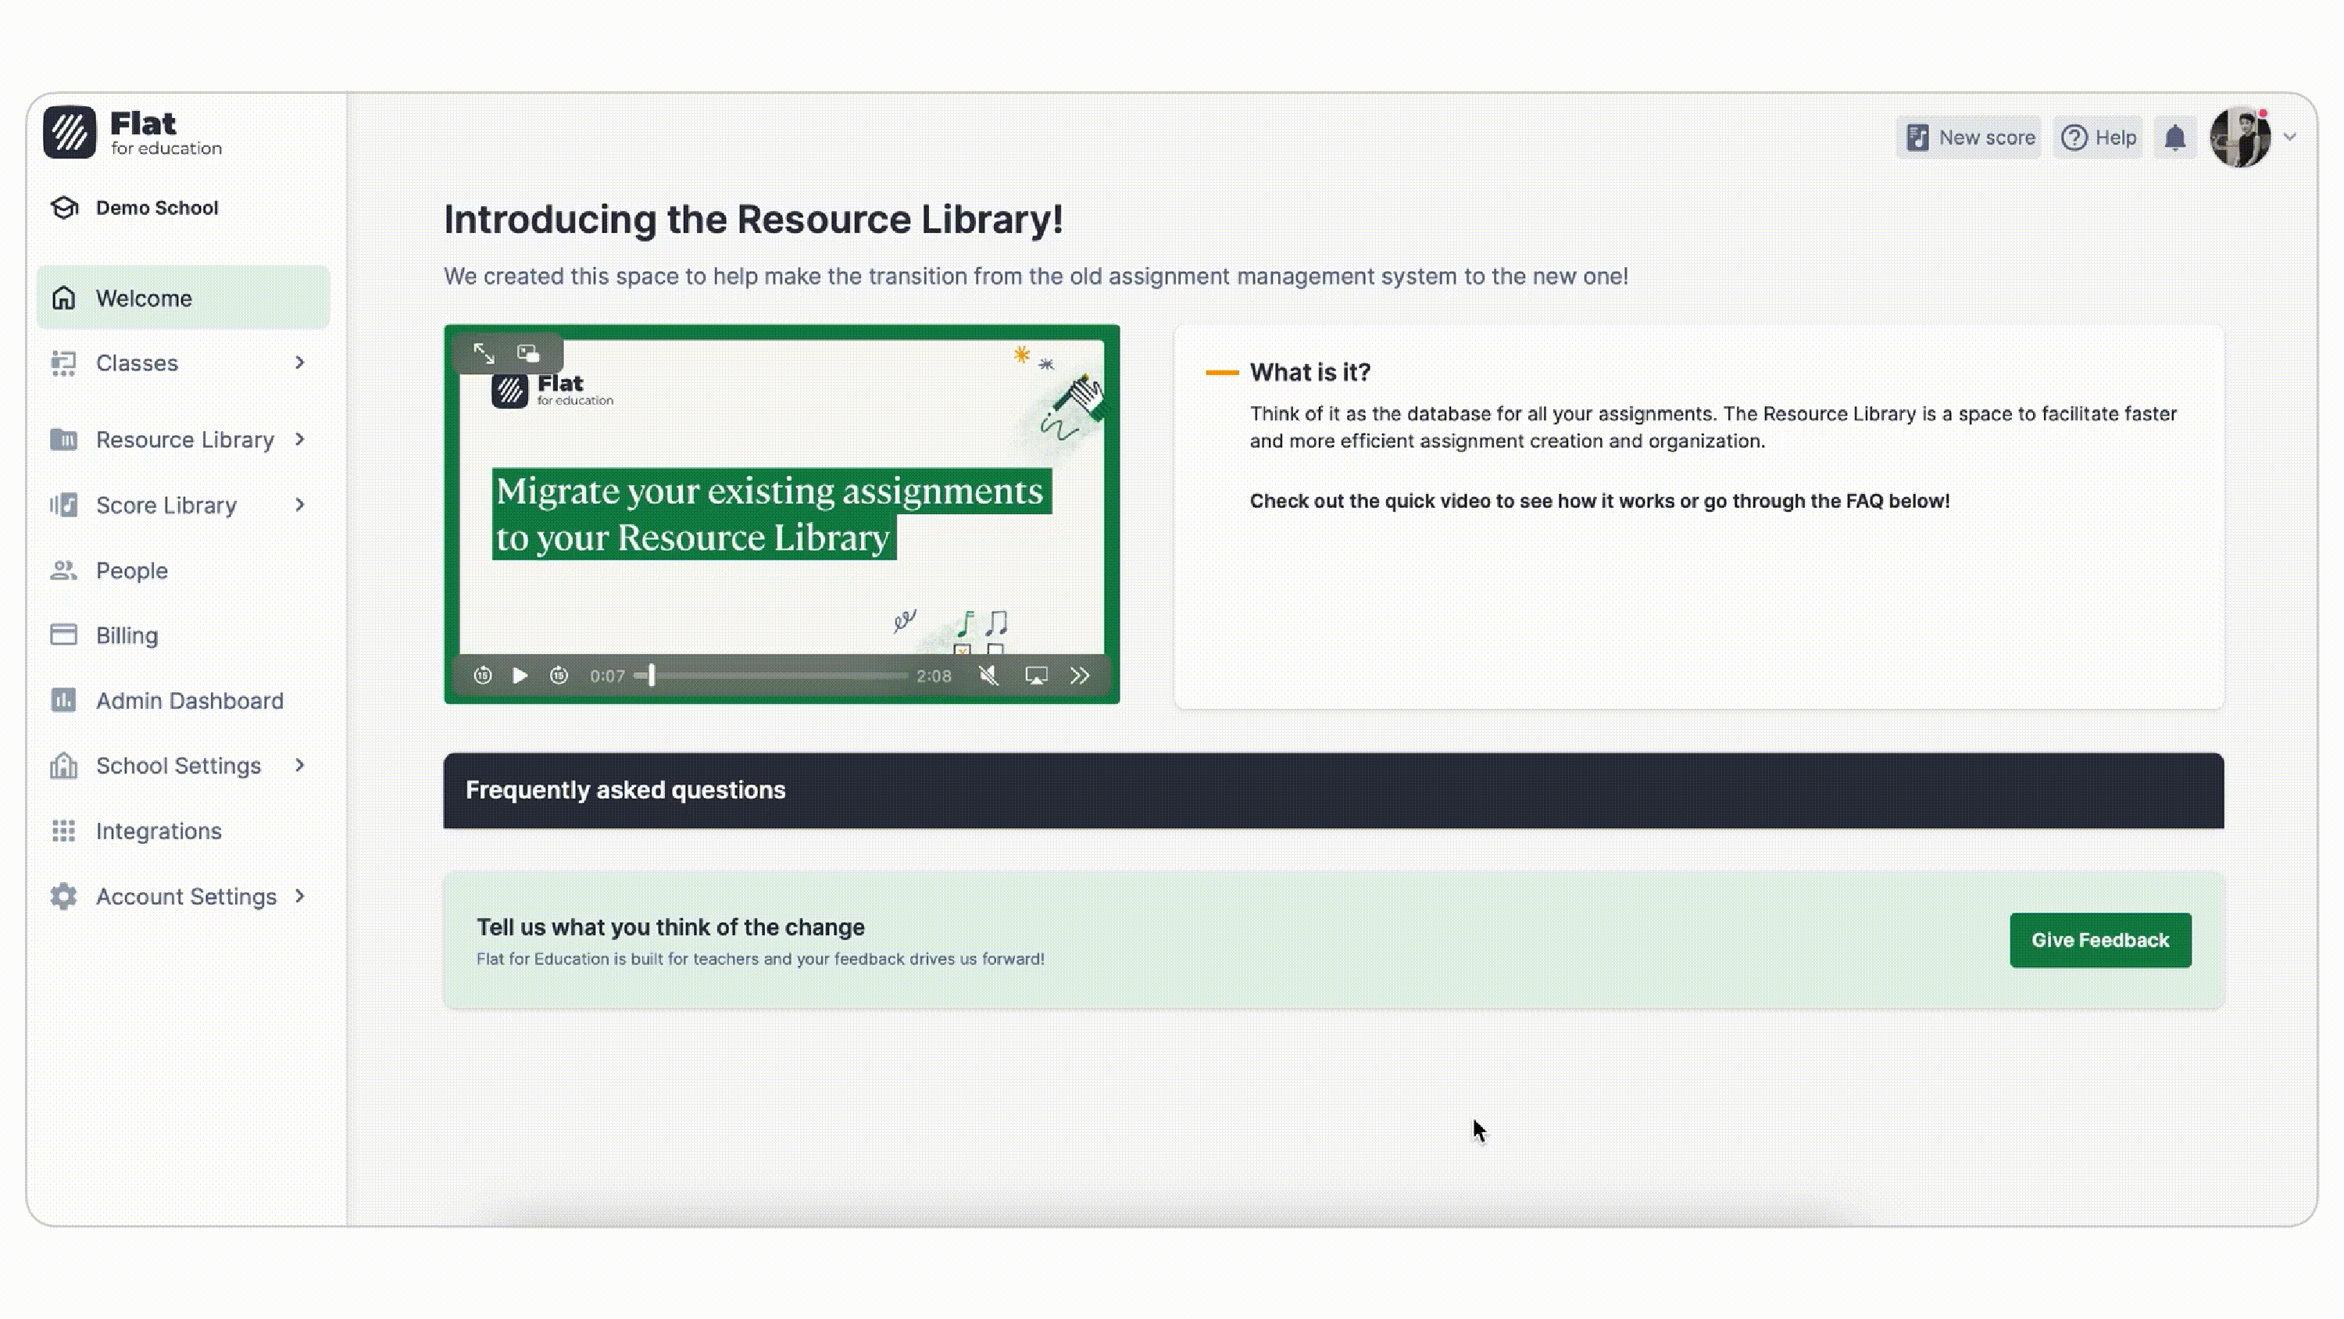Viewport: 2344px width, 1319px height.
Task: Click 'Introducing the Resource Library!' heading
Action: (x=753, y=220)
